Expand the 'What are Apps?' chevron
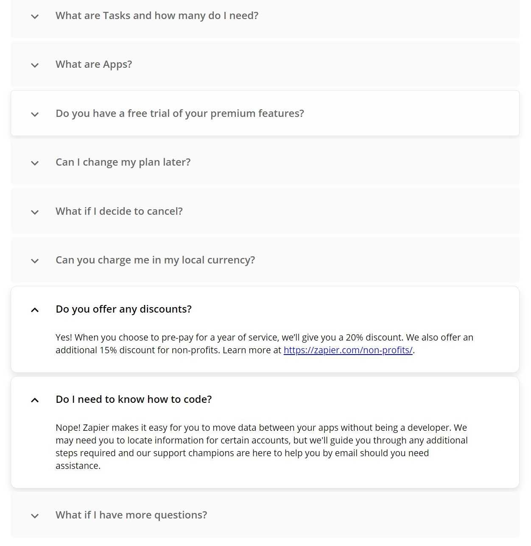This screenshot has width=531, height=546. pos(35,65)
